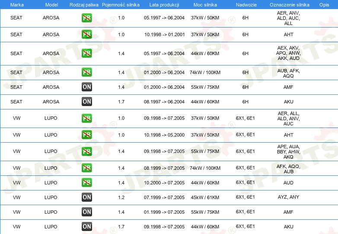Click the ON diesel icon in the AROSA AMF row
This screenshot has height=234, width=338.
[x=86, y=87]
